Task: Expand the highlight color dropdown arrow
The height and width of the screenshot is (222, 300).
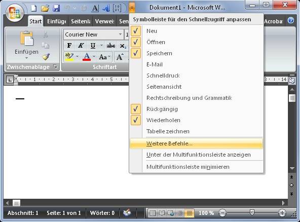Action: coord(77,57)
